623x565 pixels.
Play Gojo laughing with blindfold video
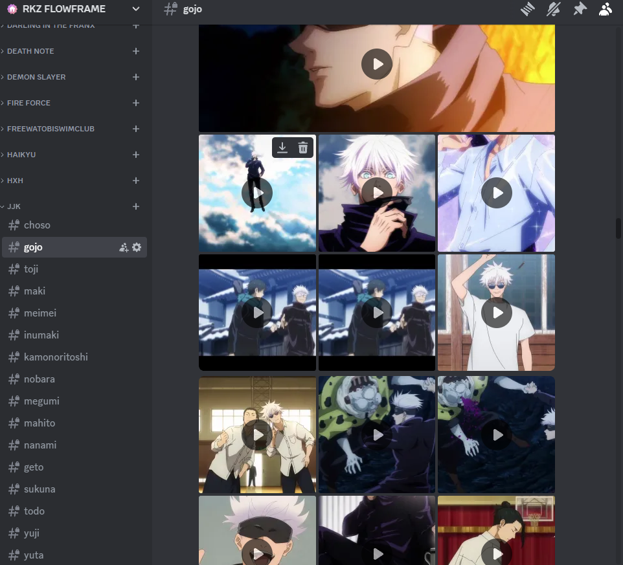(x=257, y=553)
